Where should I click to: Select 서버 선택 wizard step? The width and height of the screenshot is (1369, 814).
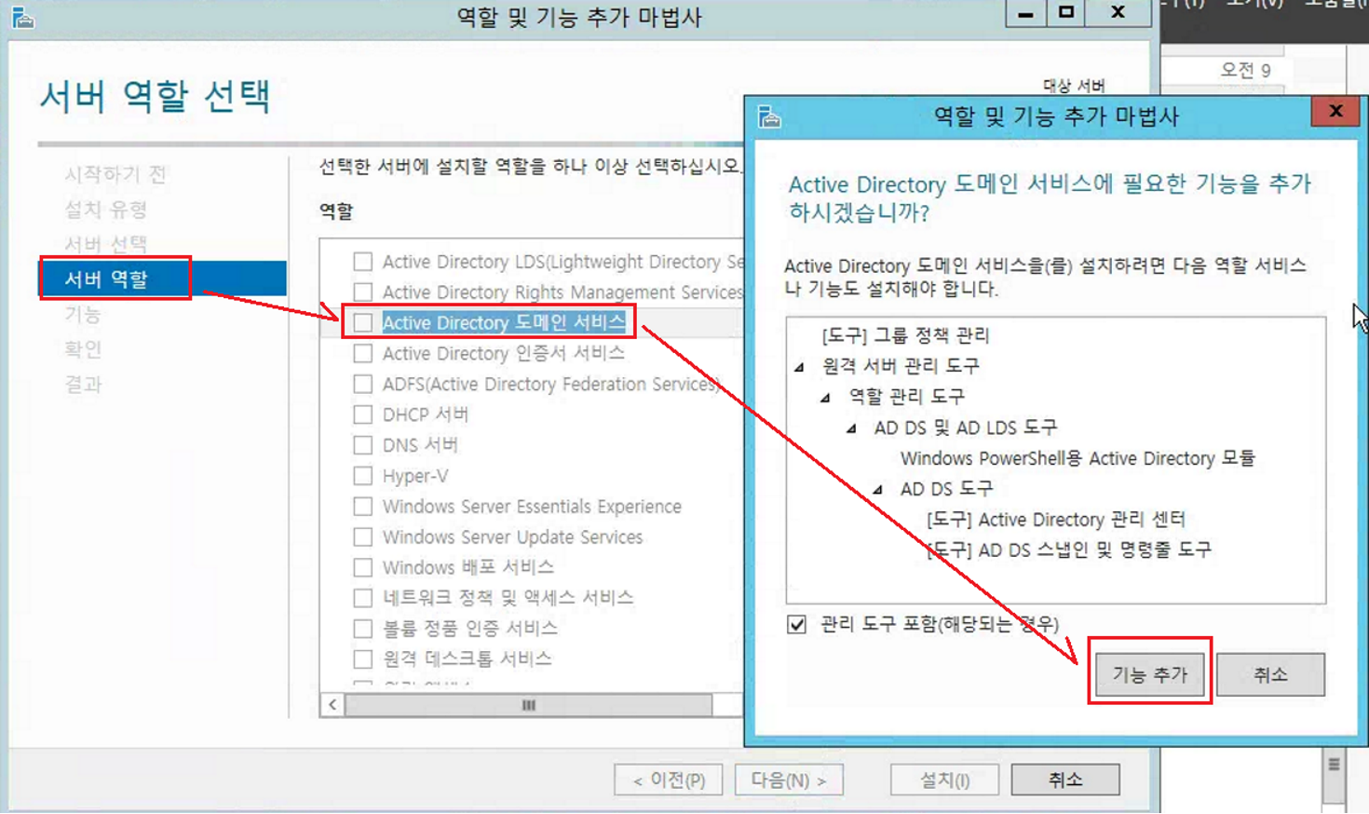105,244
